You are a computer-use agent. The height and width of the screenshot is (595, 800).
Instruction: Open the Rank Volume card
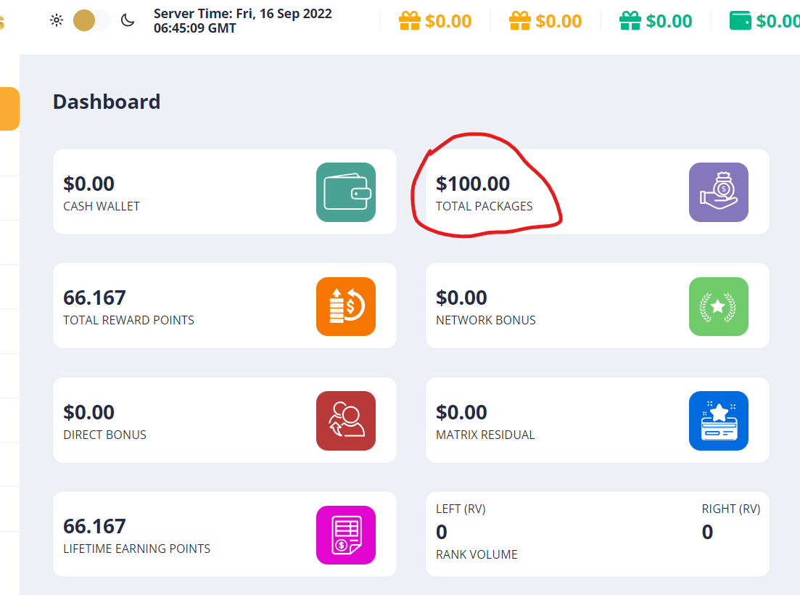tap(597, 534)
